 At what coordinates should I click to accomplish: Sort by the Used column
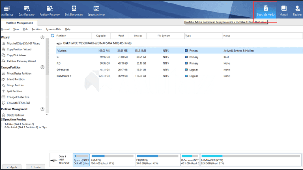(119, 36)
